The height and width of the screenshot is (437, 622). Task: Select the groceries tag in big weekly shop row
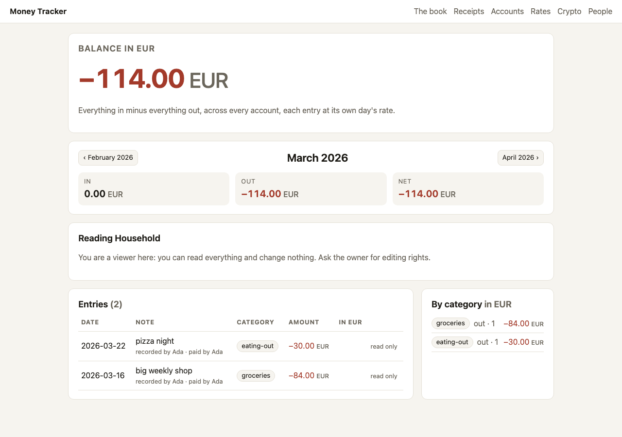(256, 376)
